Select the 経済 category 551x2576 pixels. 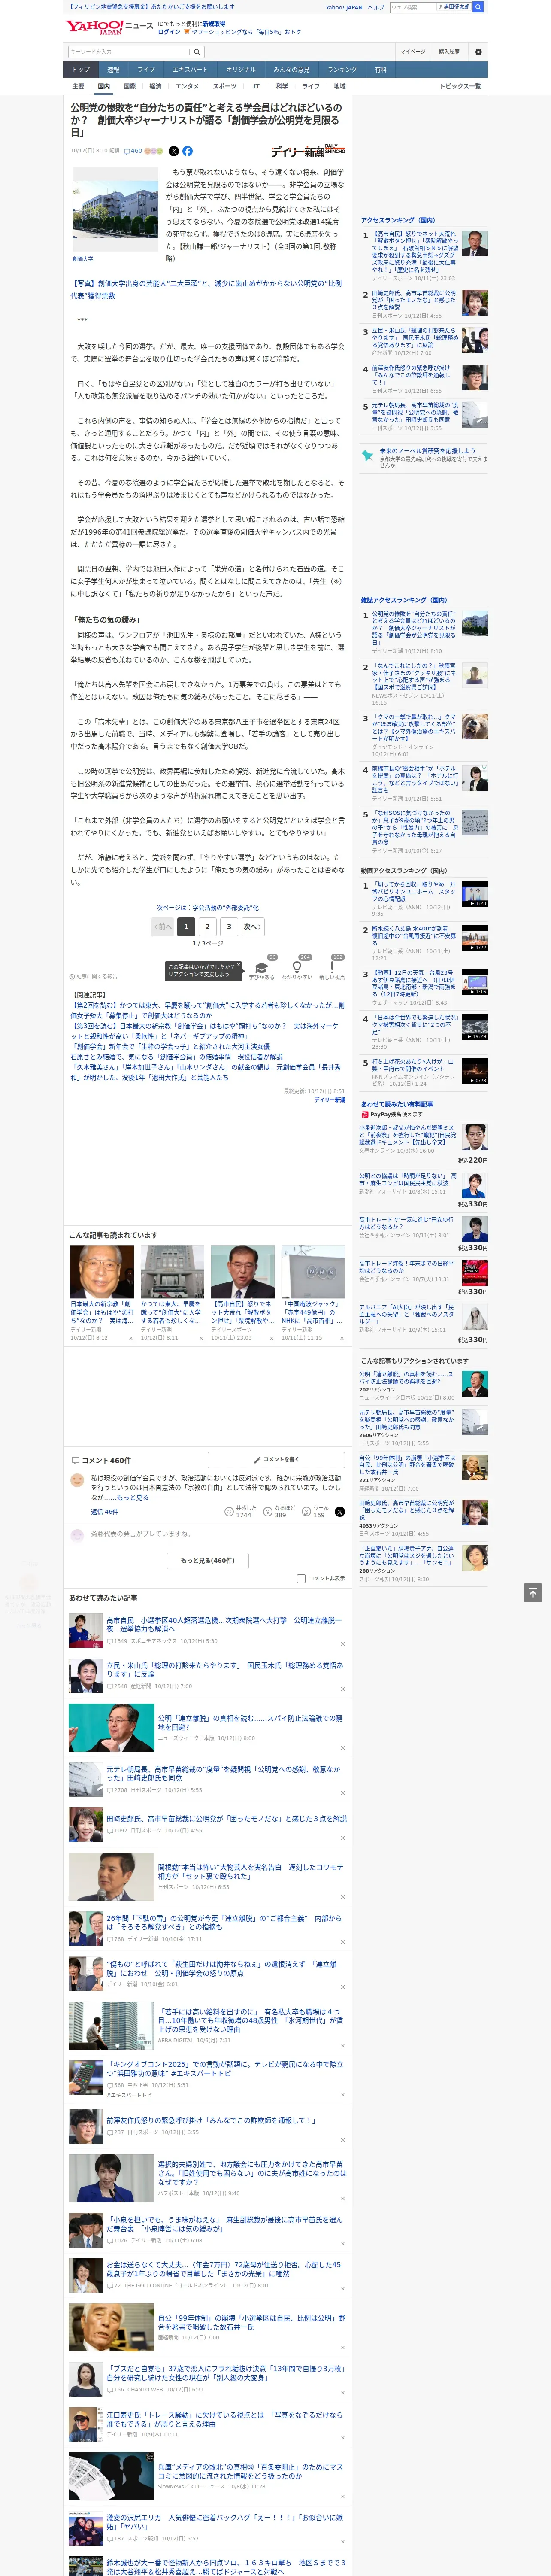155,86
